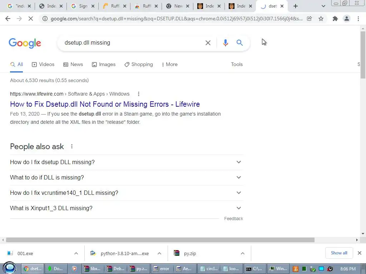
Task: Click the Feedback link
Action: tap(233, 219)
